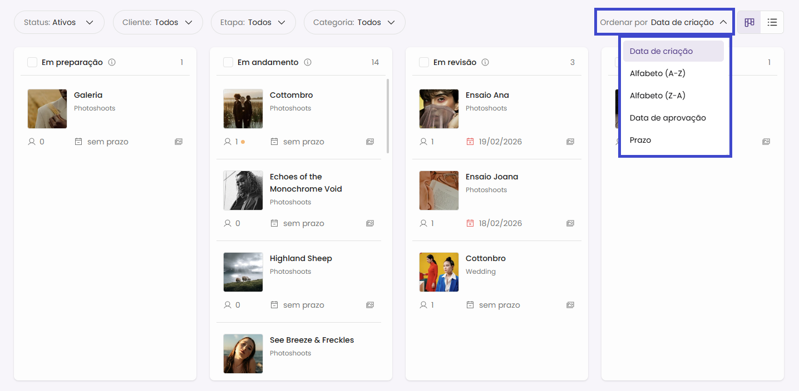Switch to the kanban board view icon
The width and height of the screenshot is (799, 391).
point(749,22)
